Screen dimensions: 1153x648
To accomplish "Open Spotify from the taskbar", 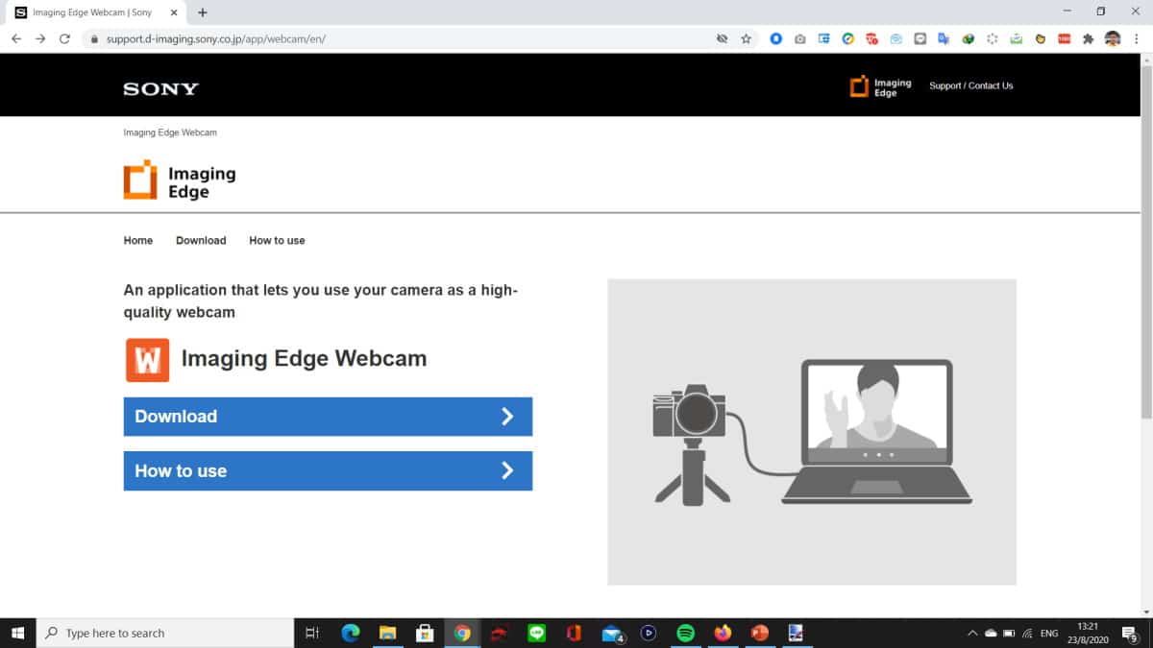I will click(x=685, y=633).
